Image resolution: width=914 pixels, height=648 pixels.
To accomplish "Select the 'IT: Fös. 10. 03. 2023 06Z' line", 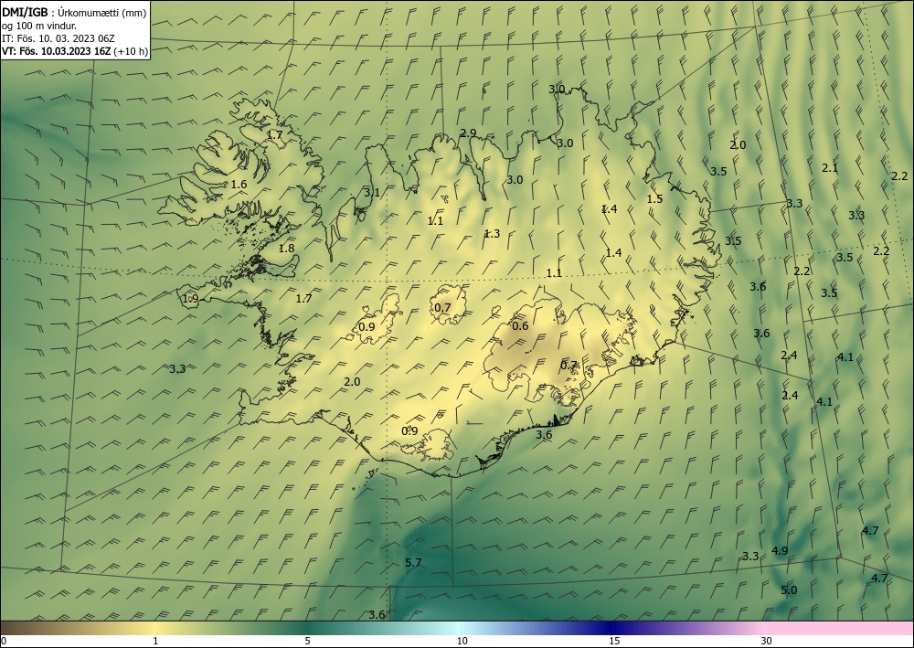I will [x=58, y=38].
